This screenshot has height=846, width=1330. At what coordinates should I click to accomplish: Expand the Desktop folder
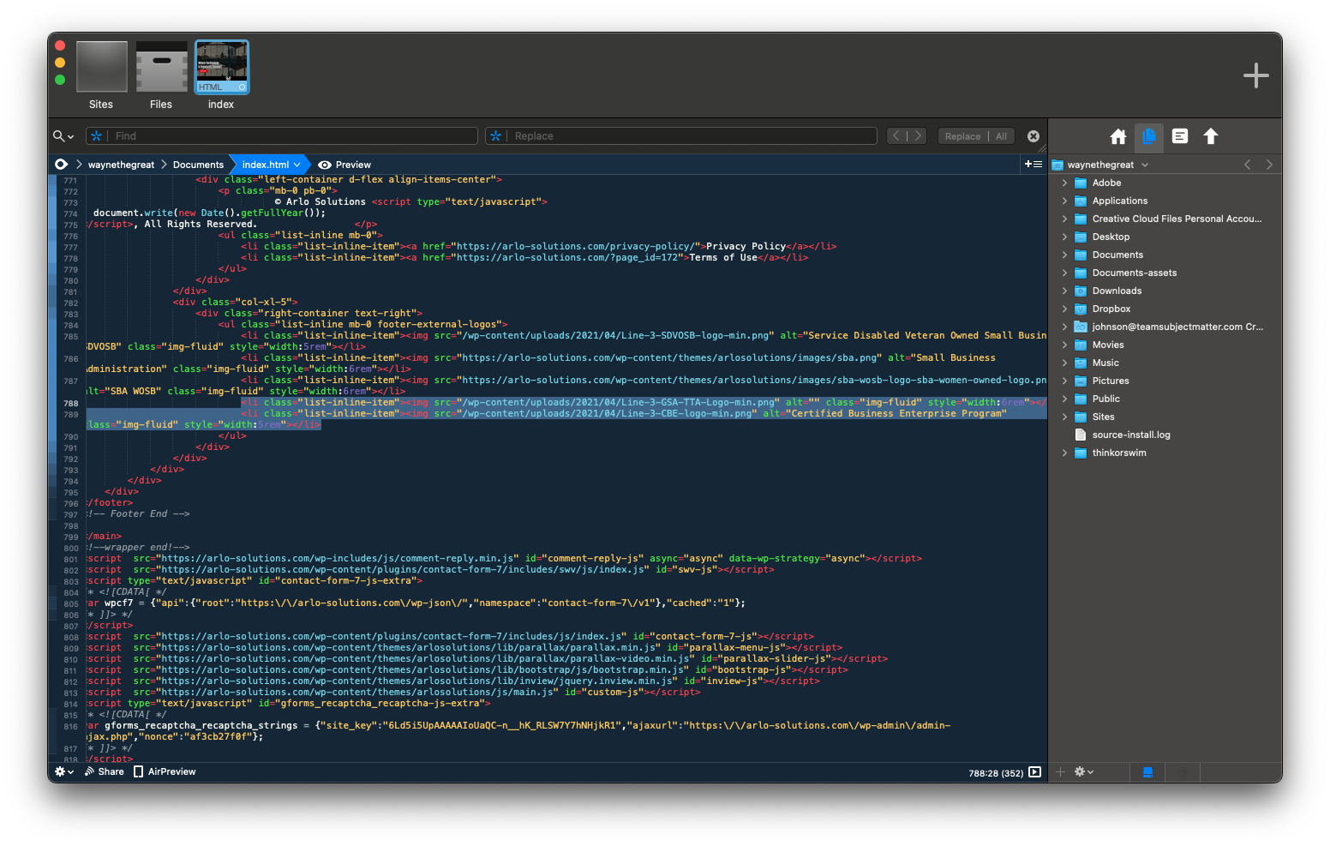coord(1064,237)
